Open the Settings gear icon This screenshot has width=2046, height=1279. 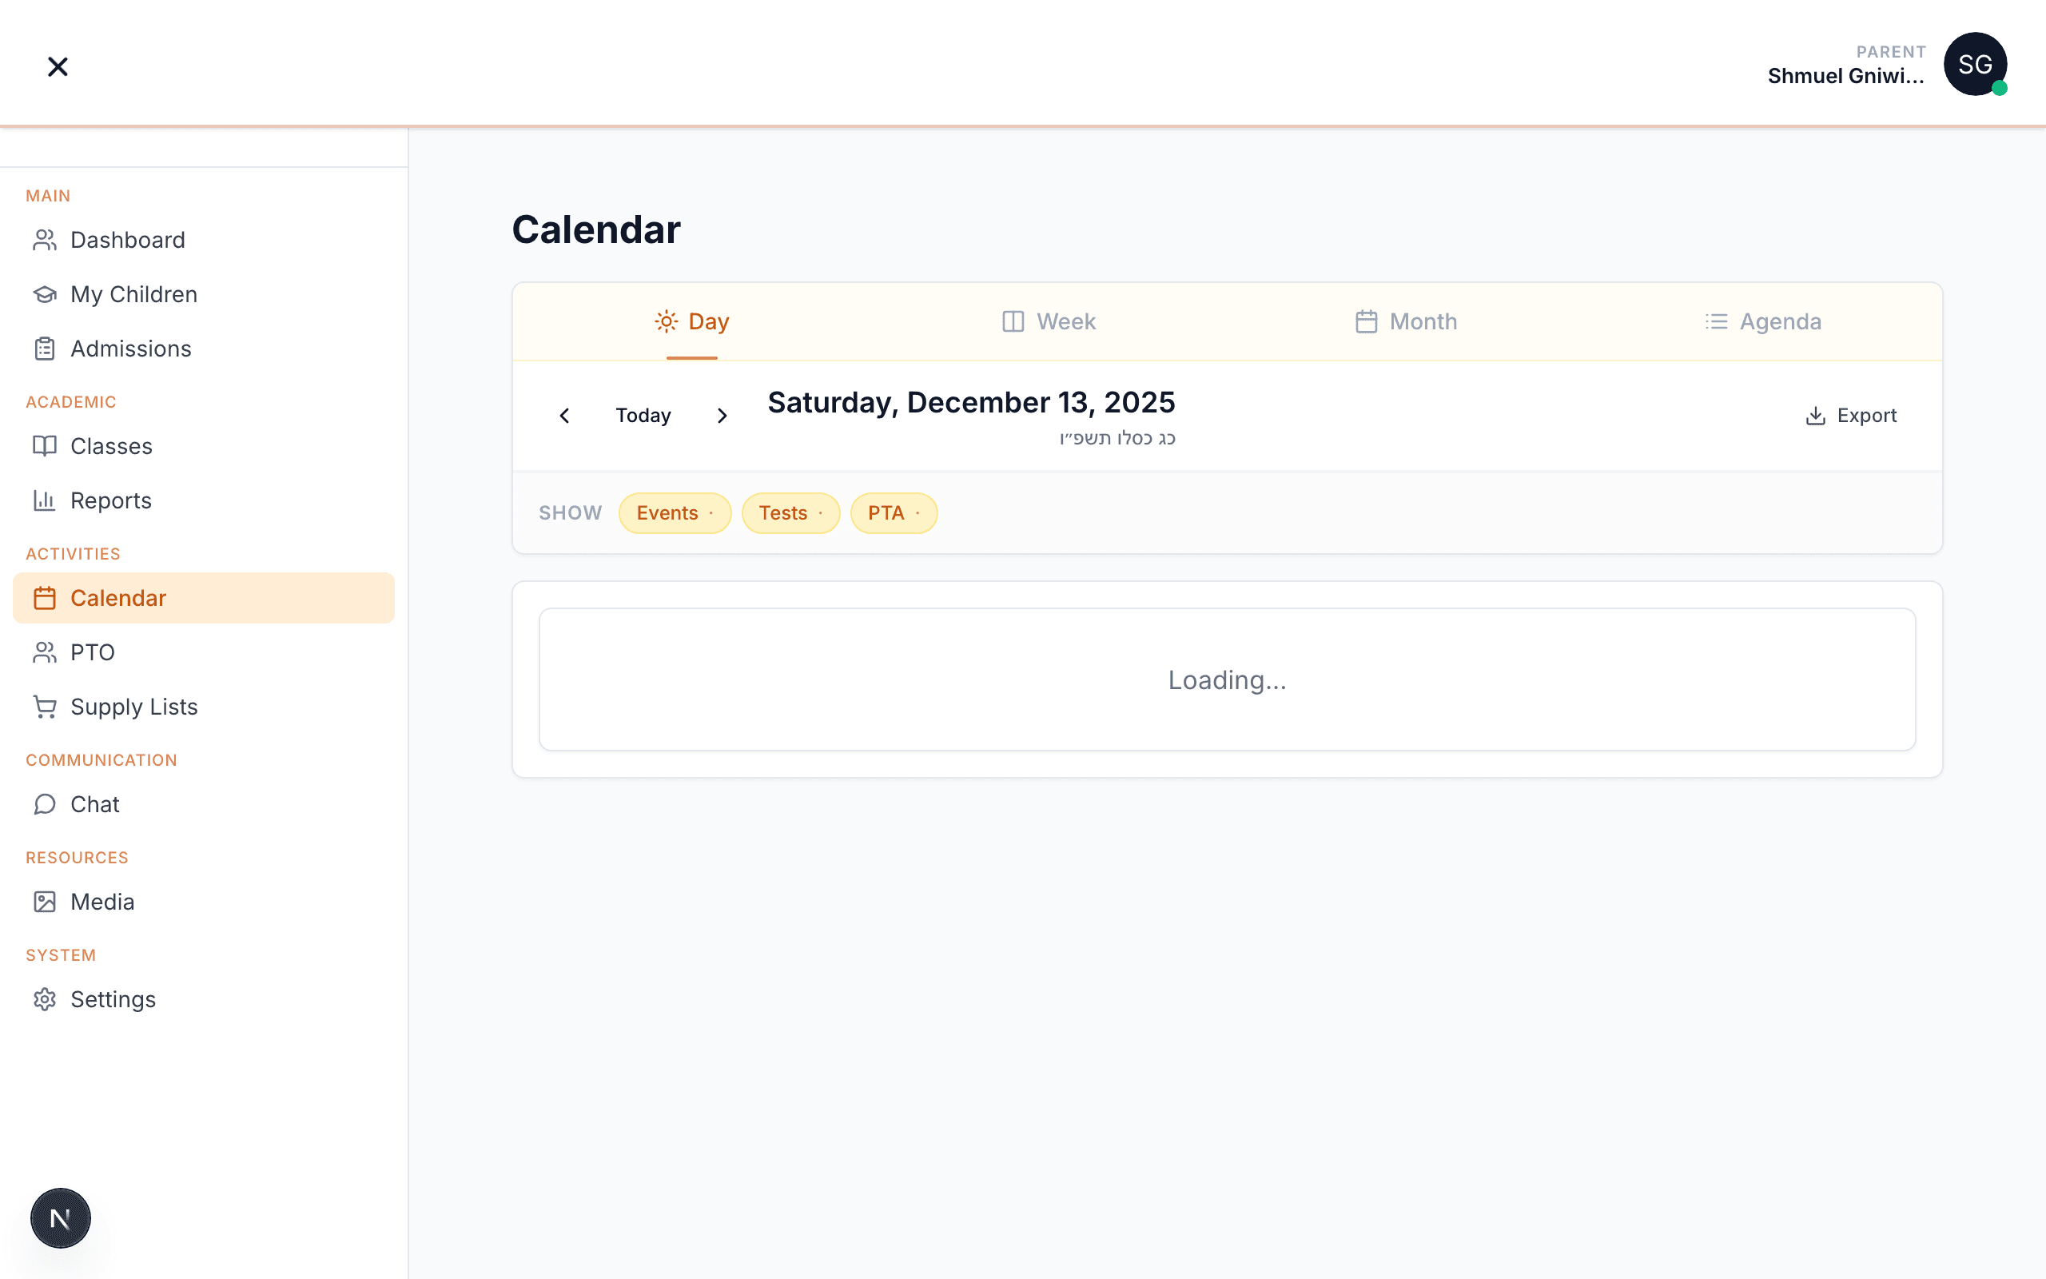[x=45, y=999]
